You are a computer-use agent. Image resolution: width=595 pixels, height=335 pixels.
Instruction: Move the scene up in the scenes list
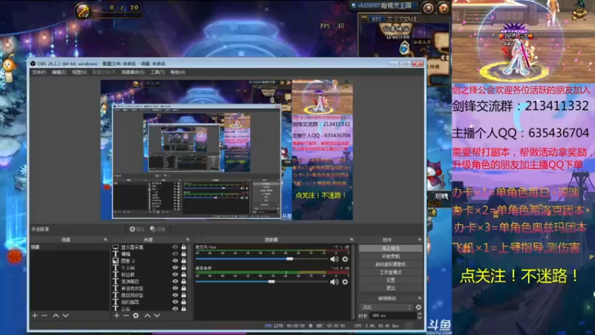click(56, 316)
